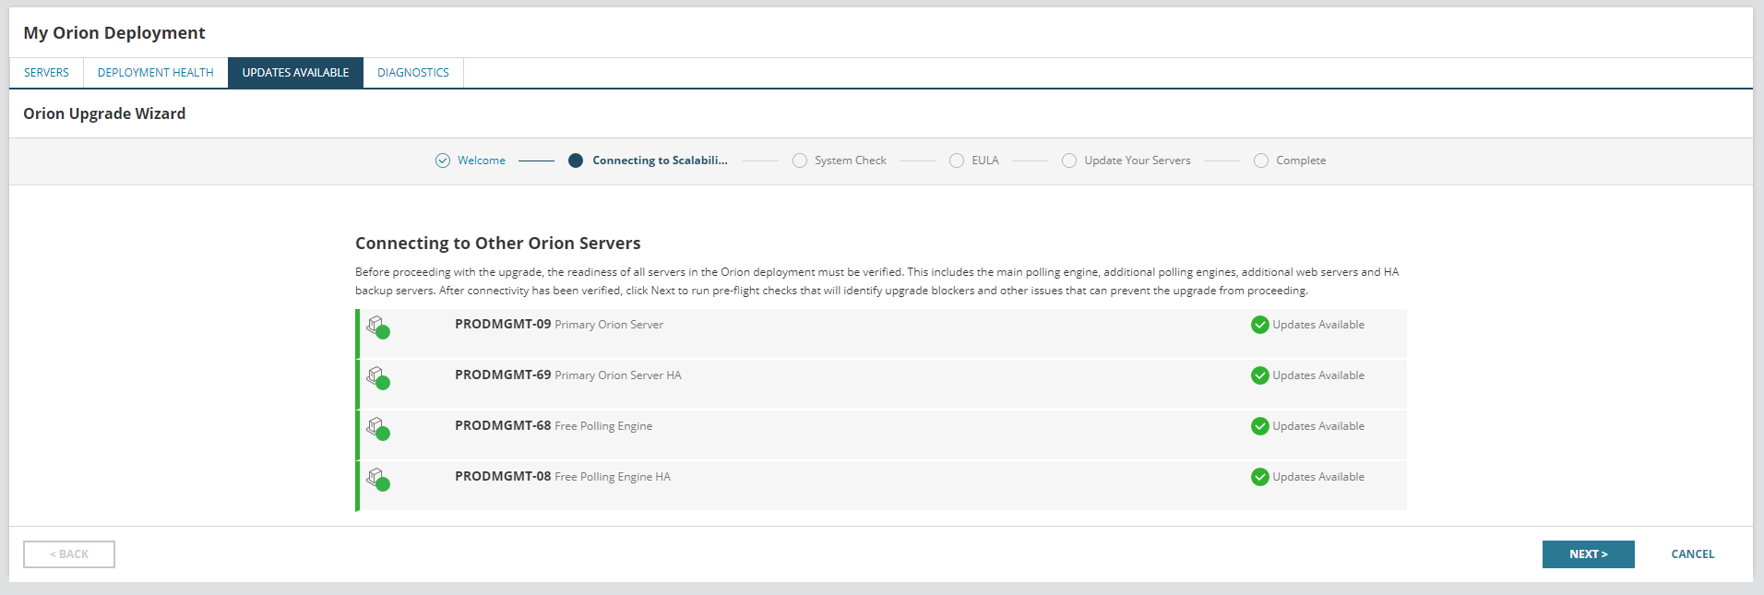Click the Welcome wizard step link
The height and width of the screenshot is (595, 1764).
482,161
